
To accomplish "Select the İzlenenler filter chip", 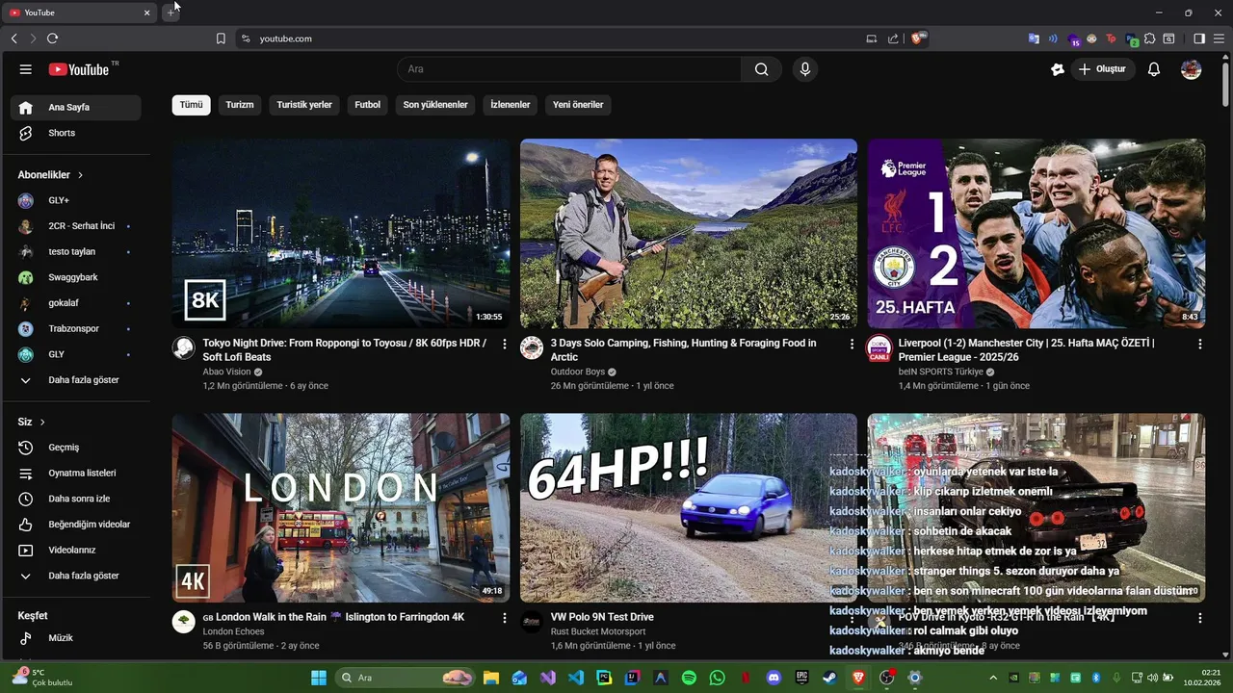I will coord(511,105).
